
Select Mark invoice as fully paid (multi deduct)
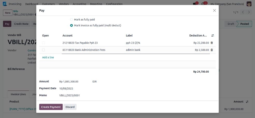[x=71, y=25]
